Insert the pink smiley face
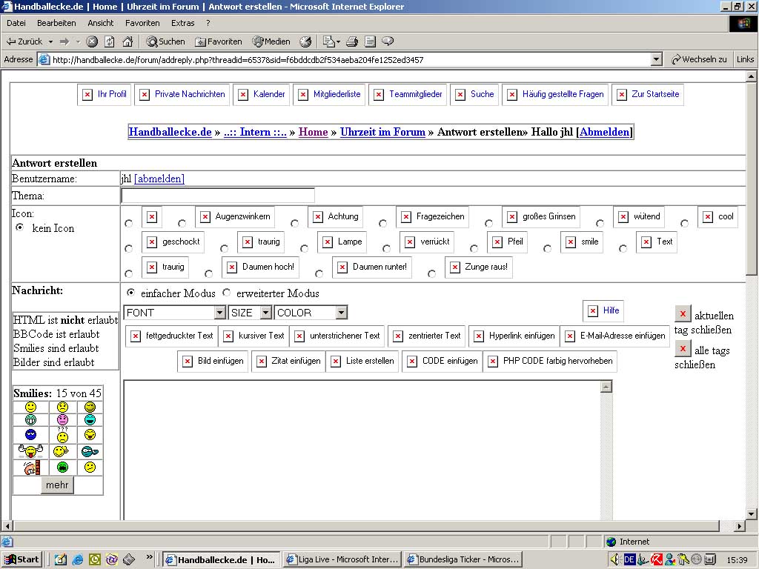The width and height of the screenshot is (759, 569). click(x=62, y=420)
